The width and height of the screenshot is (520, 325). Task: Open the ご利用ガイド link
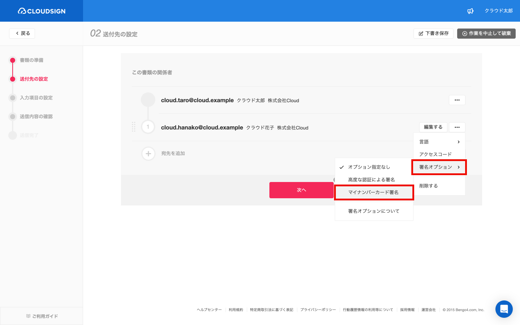42,316
